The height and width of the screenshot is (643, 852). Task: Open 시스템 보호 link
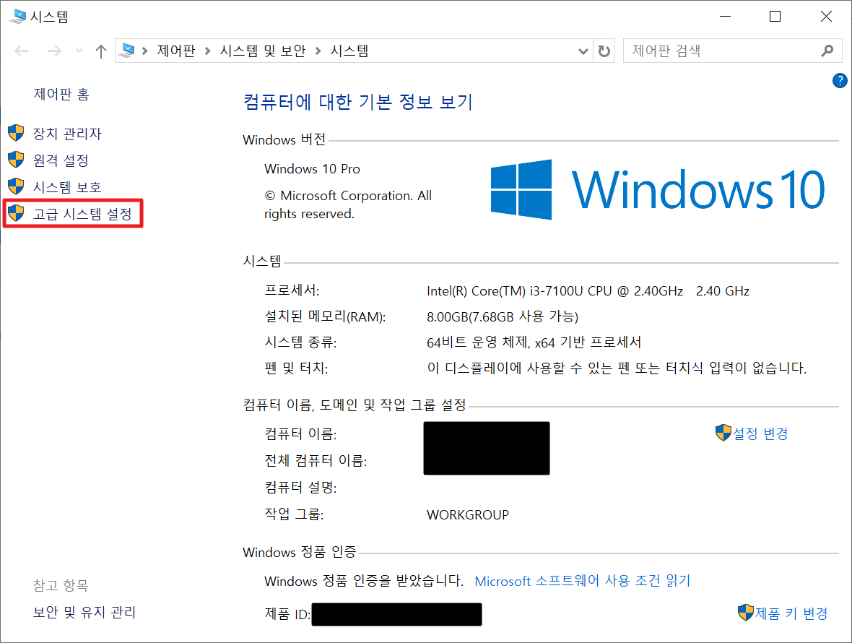[x=67, y=187]
